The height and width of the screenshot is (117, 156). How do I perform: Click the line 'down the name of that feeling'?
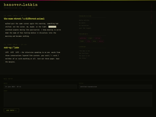pyautogui.click(x=31, y=33)
